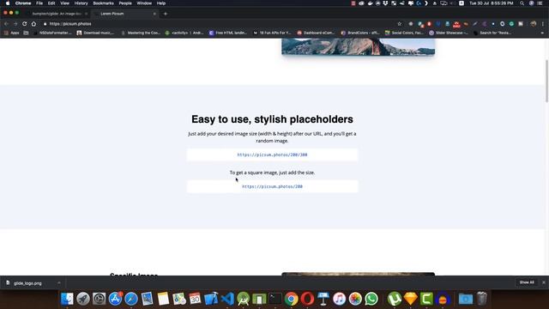Open the People menu
This screenshot has width=549, height=309.
click(125, 3)
